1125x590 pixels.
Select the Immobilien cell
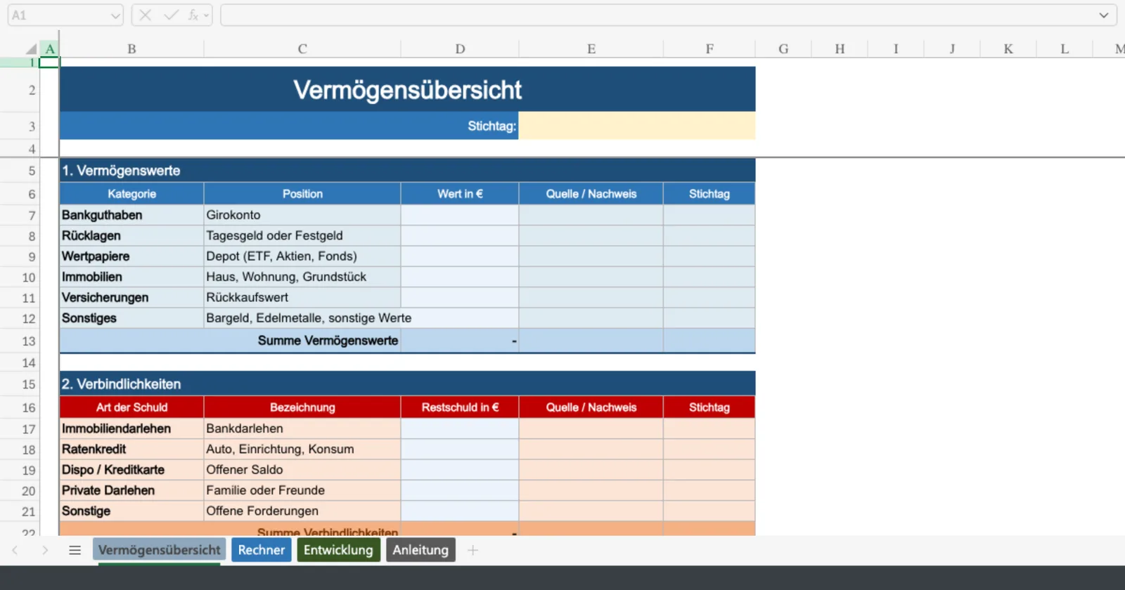pyautogui.click(x=132, y=277)
